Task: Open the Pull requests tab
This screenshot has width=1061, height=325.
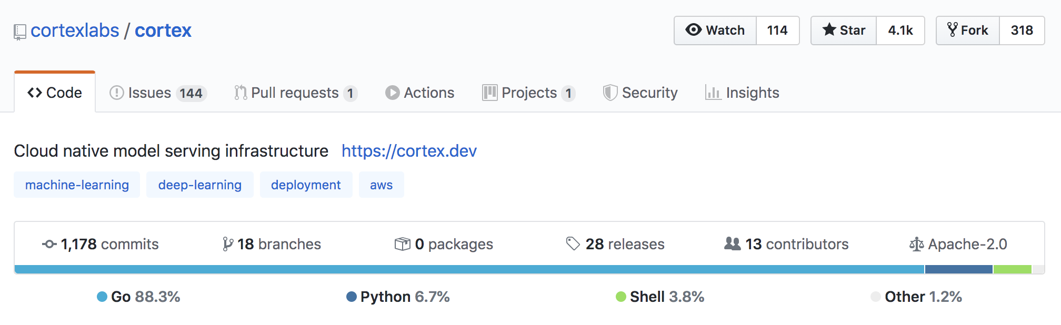Action: tap(296, 93)
